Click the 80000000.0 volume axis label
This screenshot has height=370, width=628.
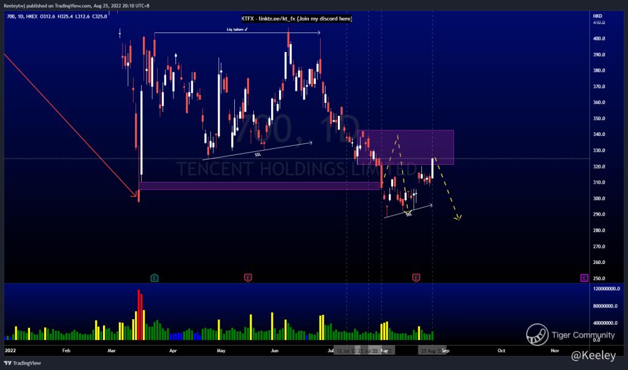pyautogui.click(x=605, y=306)
